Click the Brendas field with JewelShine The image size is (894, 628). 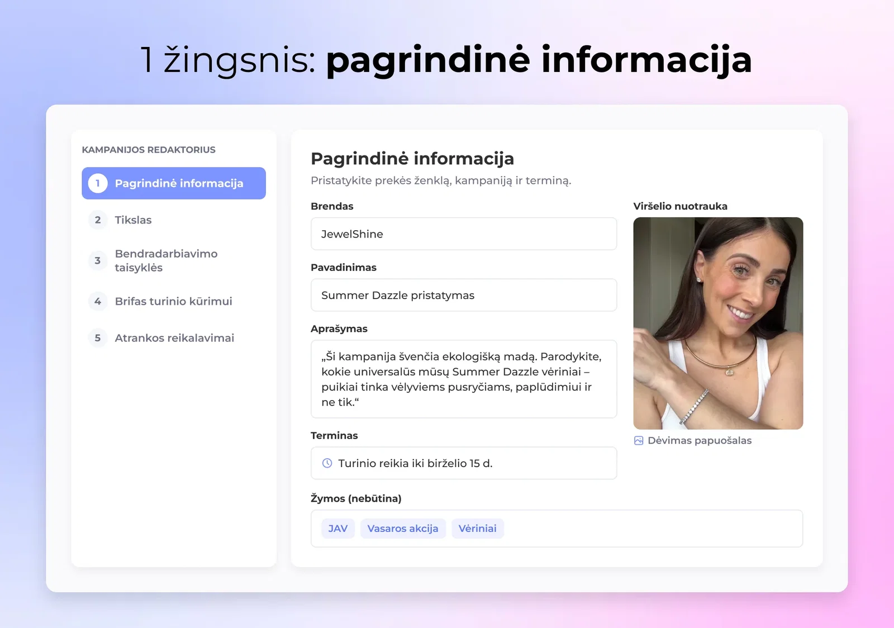coord(464,234)
